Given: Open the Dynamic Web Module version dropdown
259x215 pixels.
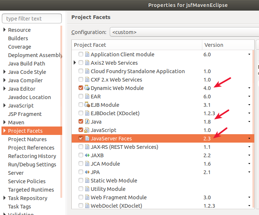Looking at the screenshot, I should pos(249,88).
